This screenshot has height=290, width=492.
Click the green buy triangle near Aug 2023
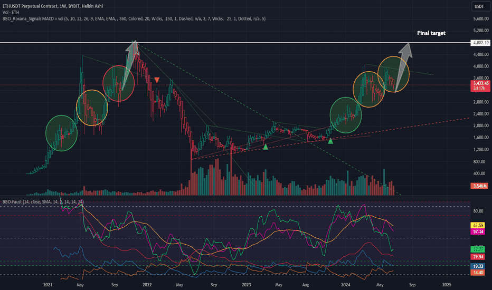(330, 141)
